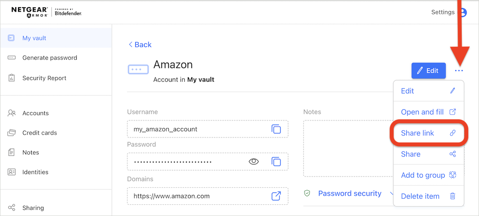Expand the Password security section
The width and height of the screenshot is (479, 216).
point(349,193)
